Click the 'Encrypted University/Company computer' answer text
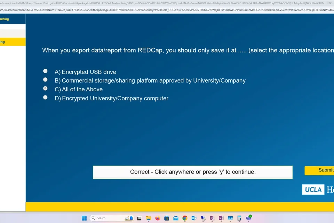Screen dimensions: 334x223 (115, 98)
